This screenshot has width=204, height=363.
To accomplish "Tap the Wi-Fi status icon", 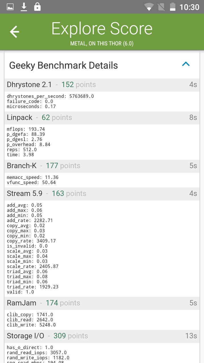I will click(x=149, y=7).
